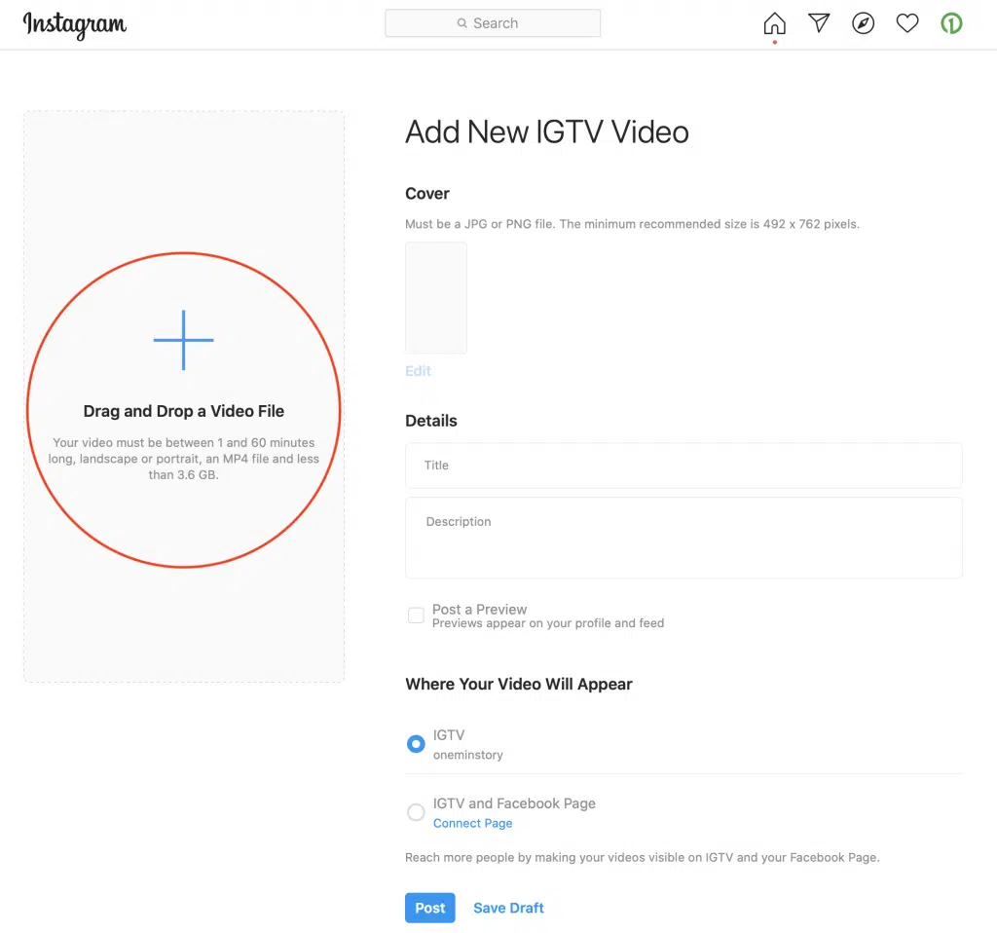Click the Reach more people description text
This screenshot has height=933, width=997.
click(x=643, y=857)
